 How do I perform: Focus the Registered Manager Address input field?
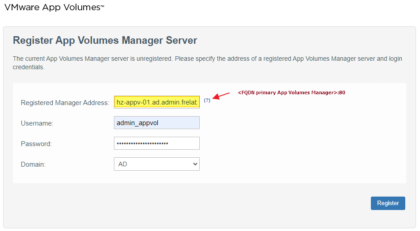[x=156, y=102]
